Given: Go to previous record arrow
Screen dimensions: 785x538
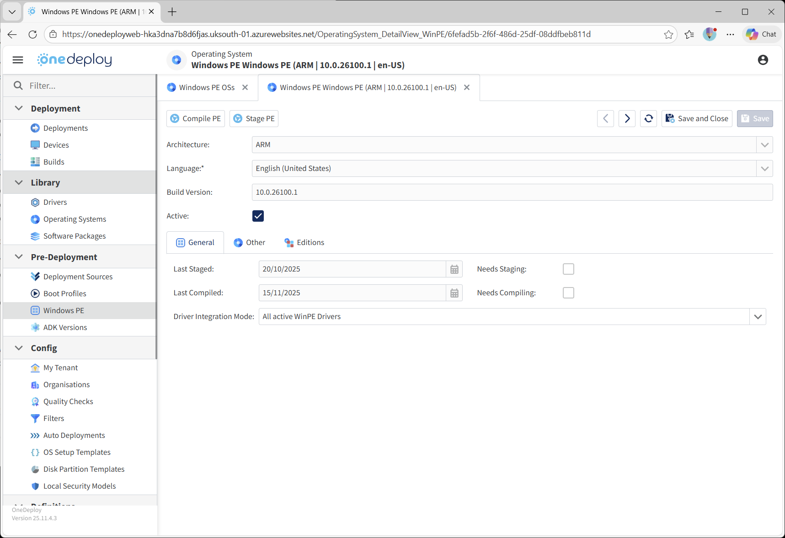Looking at the screenshot, I should click(x=605, y=119).
